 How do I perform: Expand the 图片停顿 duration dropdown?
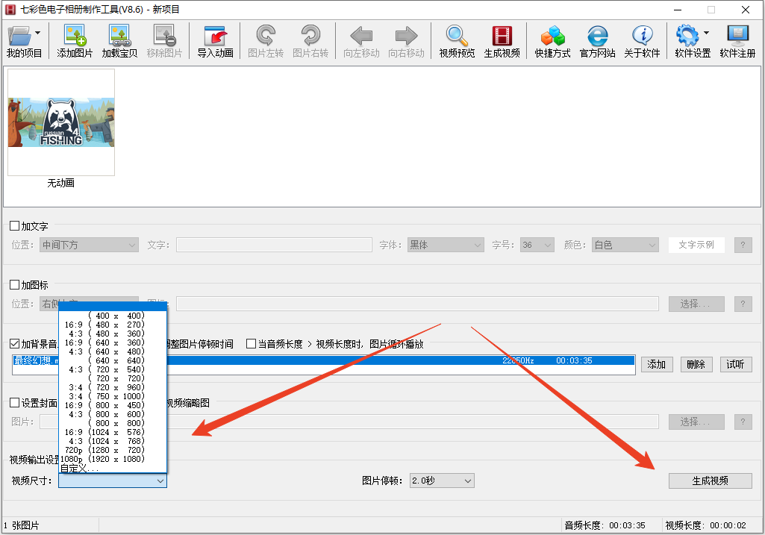click(442, 481)
